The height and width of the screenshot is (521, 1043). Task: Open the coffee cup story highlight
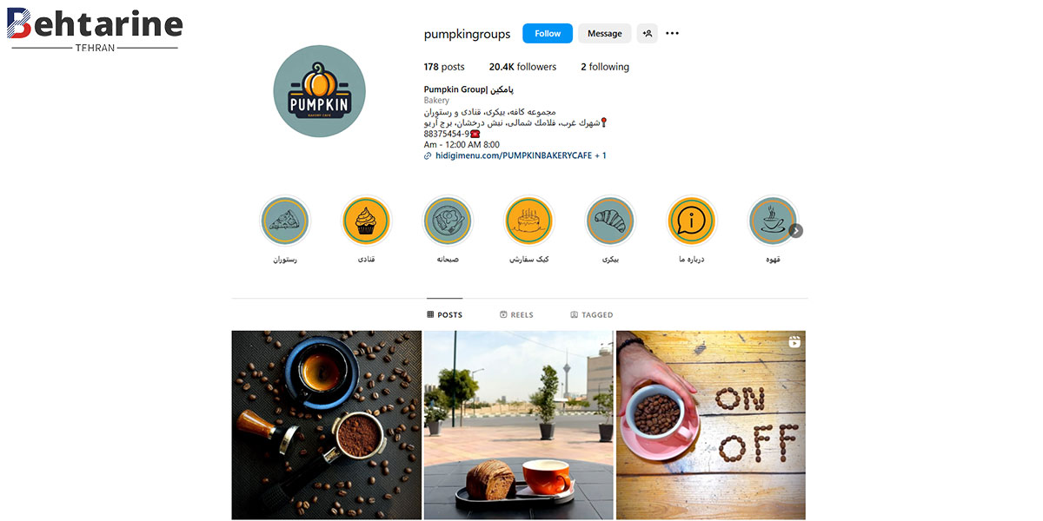pyautogui.click(x=773, y=221)
